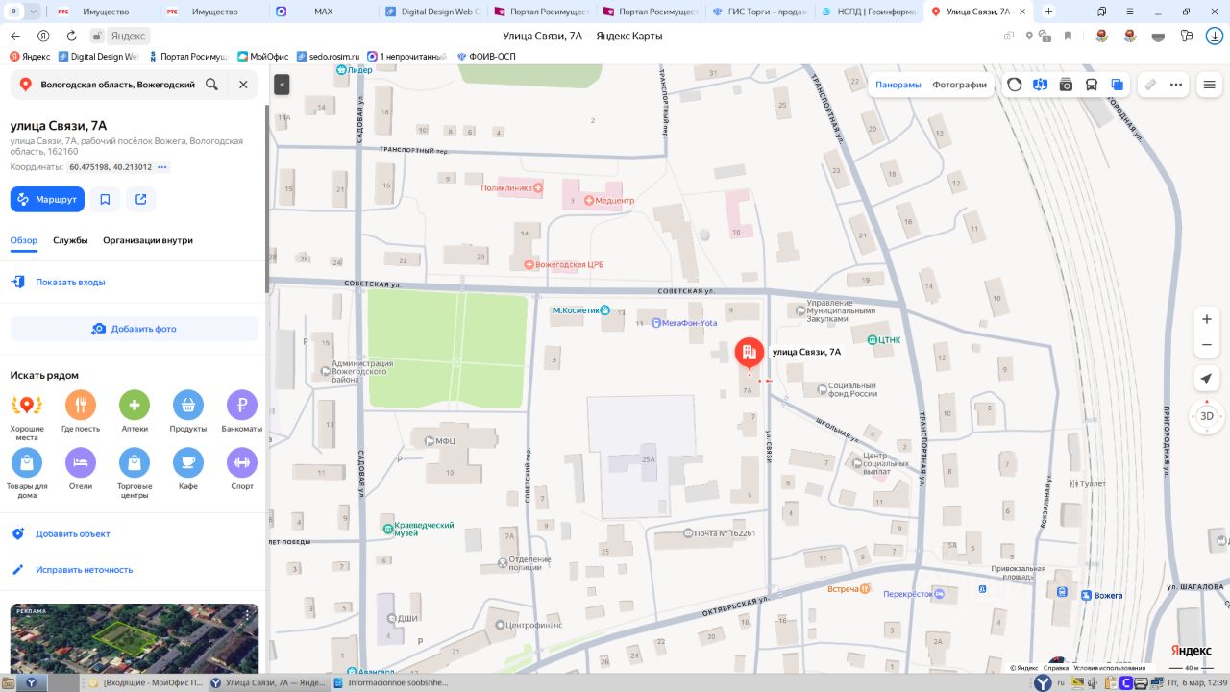
Task: Open Исправить неточность link
Action: 85,570
